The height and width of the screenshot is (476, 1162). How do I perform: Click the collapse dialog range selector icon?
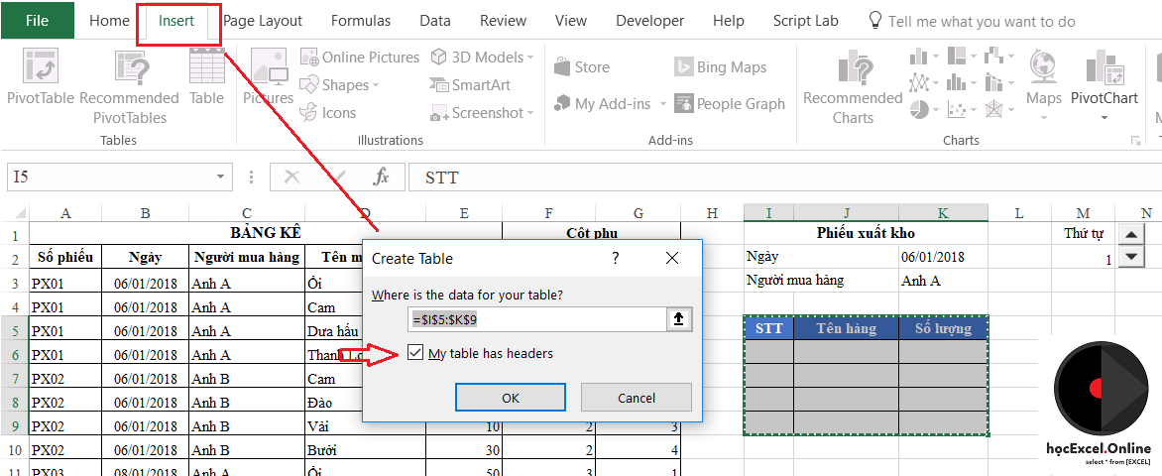(x=679, y=319)
